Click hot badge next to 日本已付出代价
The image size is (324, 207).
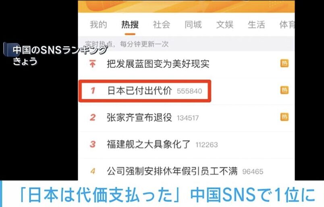(285, 90)
